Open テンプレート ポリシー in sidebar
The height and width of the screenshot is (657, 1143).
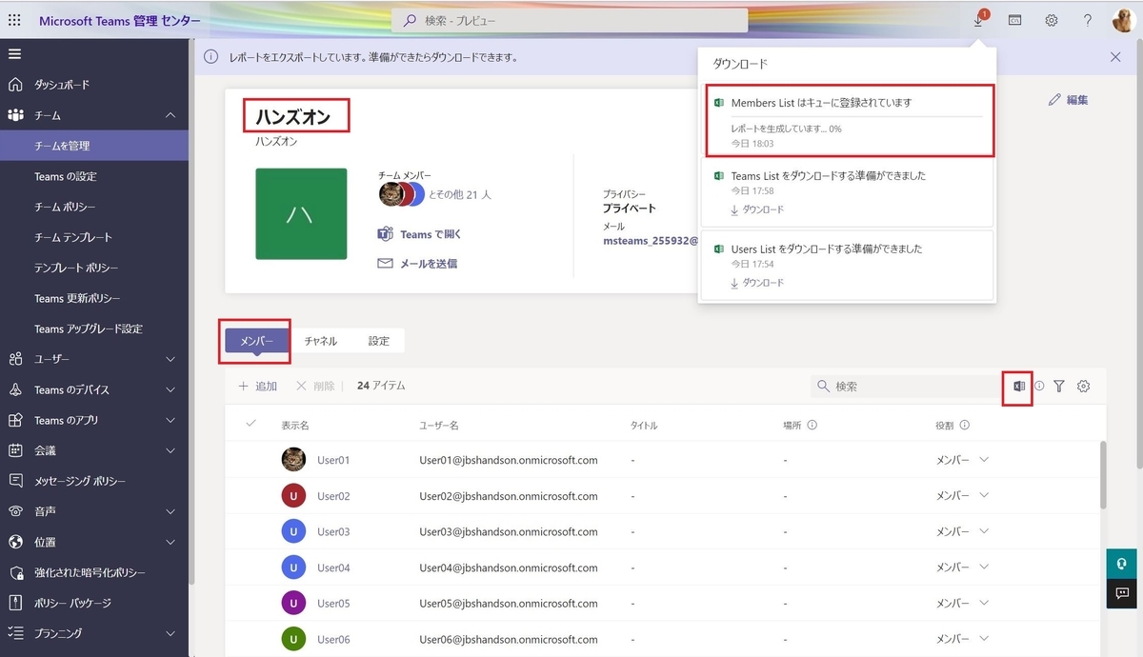click(94, 268)
